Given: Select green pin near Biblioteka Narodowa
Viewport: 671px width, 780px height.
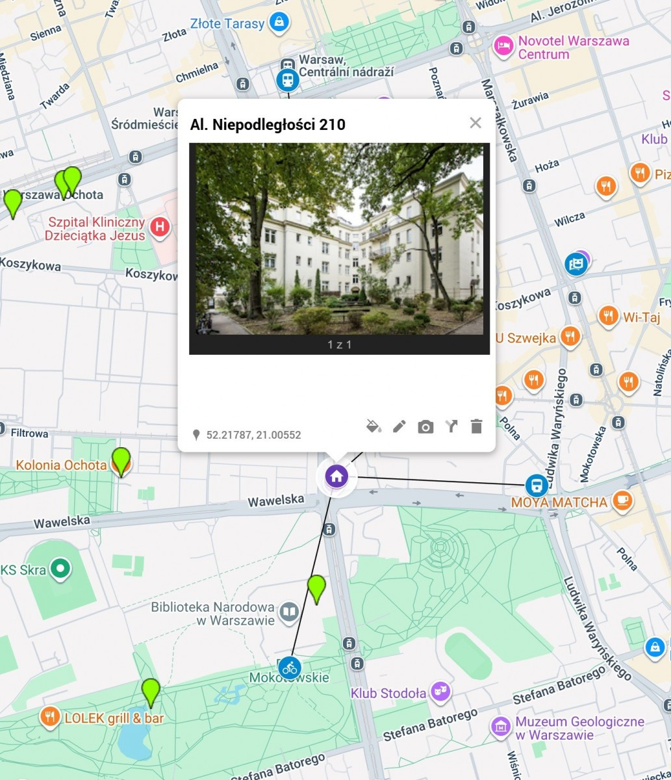Looking at the screenshot, I should pyautogui.click(x=316, y=588).
